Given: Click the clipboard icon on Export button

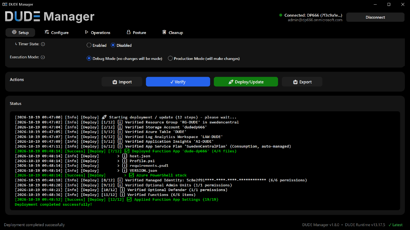Looking at the screenshot, I should (x=295, y=82).
